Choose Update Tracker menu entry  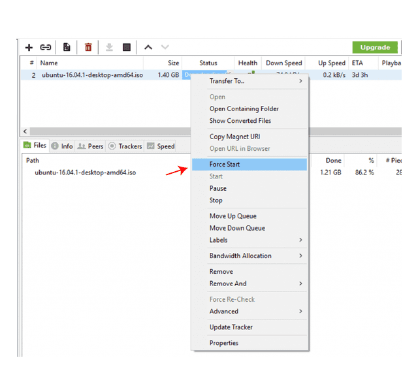pyautogui.click(x=249, y=327)
